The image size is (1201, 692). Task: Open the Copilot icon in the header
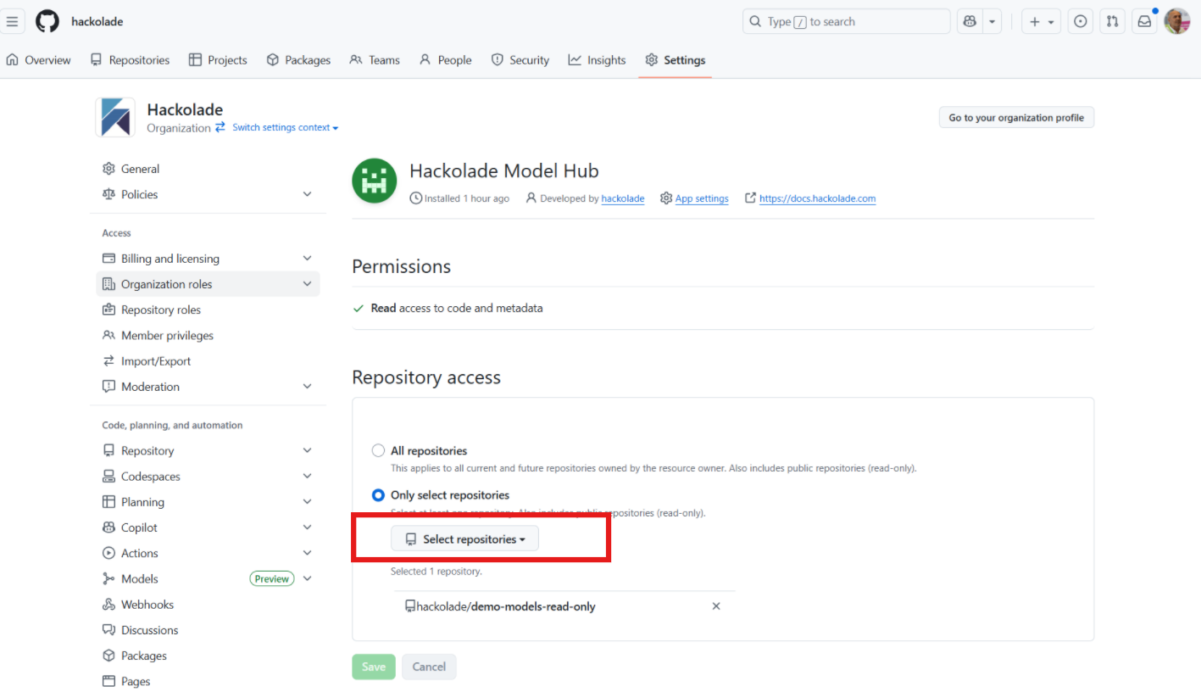coord(969,20)
